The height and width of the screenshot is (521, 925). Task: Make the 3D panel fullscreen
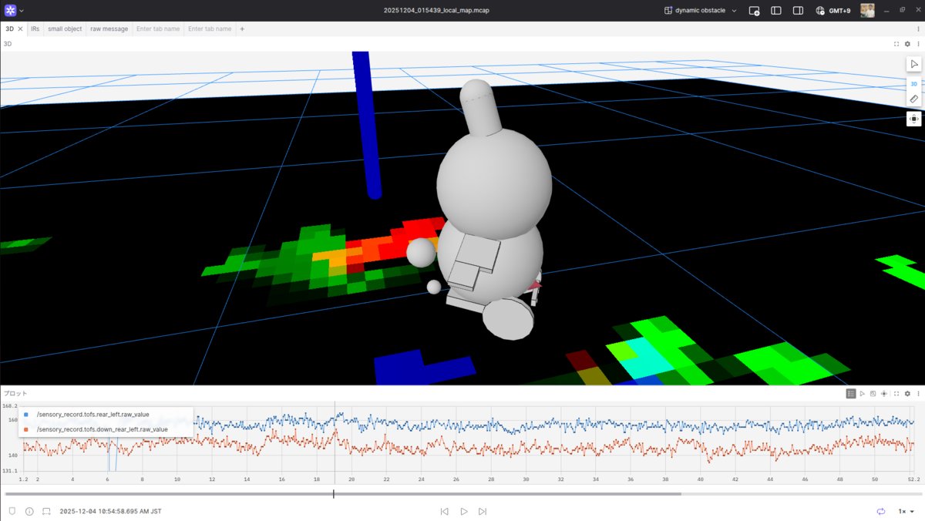pyautogui.click(x=896, y=44)
